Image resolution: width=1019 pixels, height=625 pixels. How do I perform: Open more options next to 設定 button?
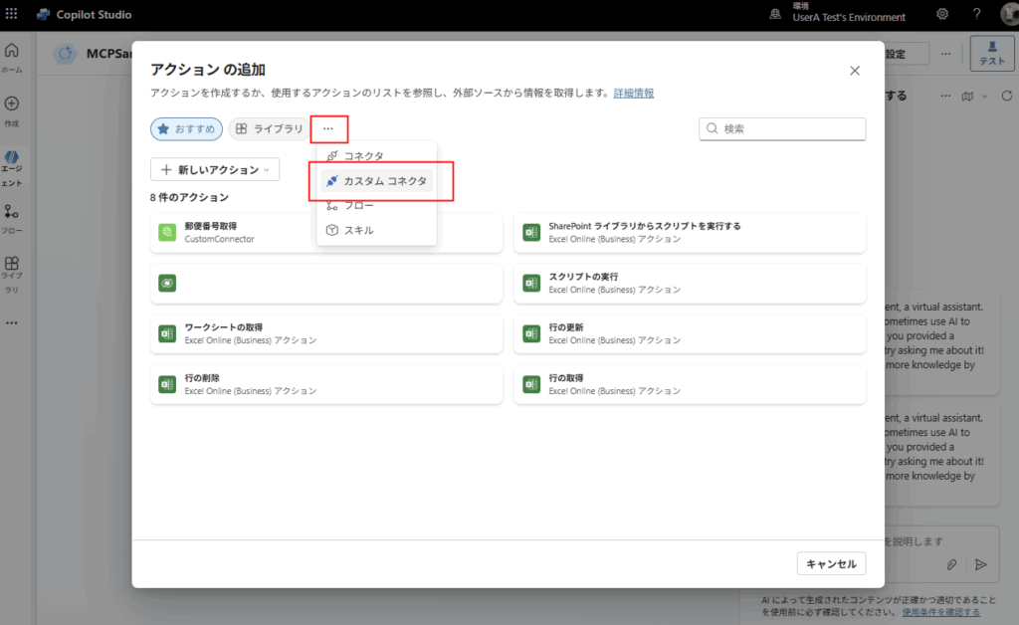tap(945, 54)
